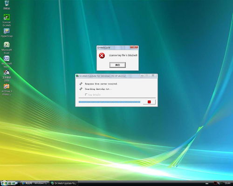Select the ACDSee Photo desktop shortcut
233x186 pixels.
pyautogui.click(x=7, y=90)
